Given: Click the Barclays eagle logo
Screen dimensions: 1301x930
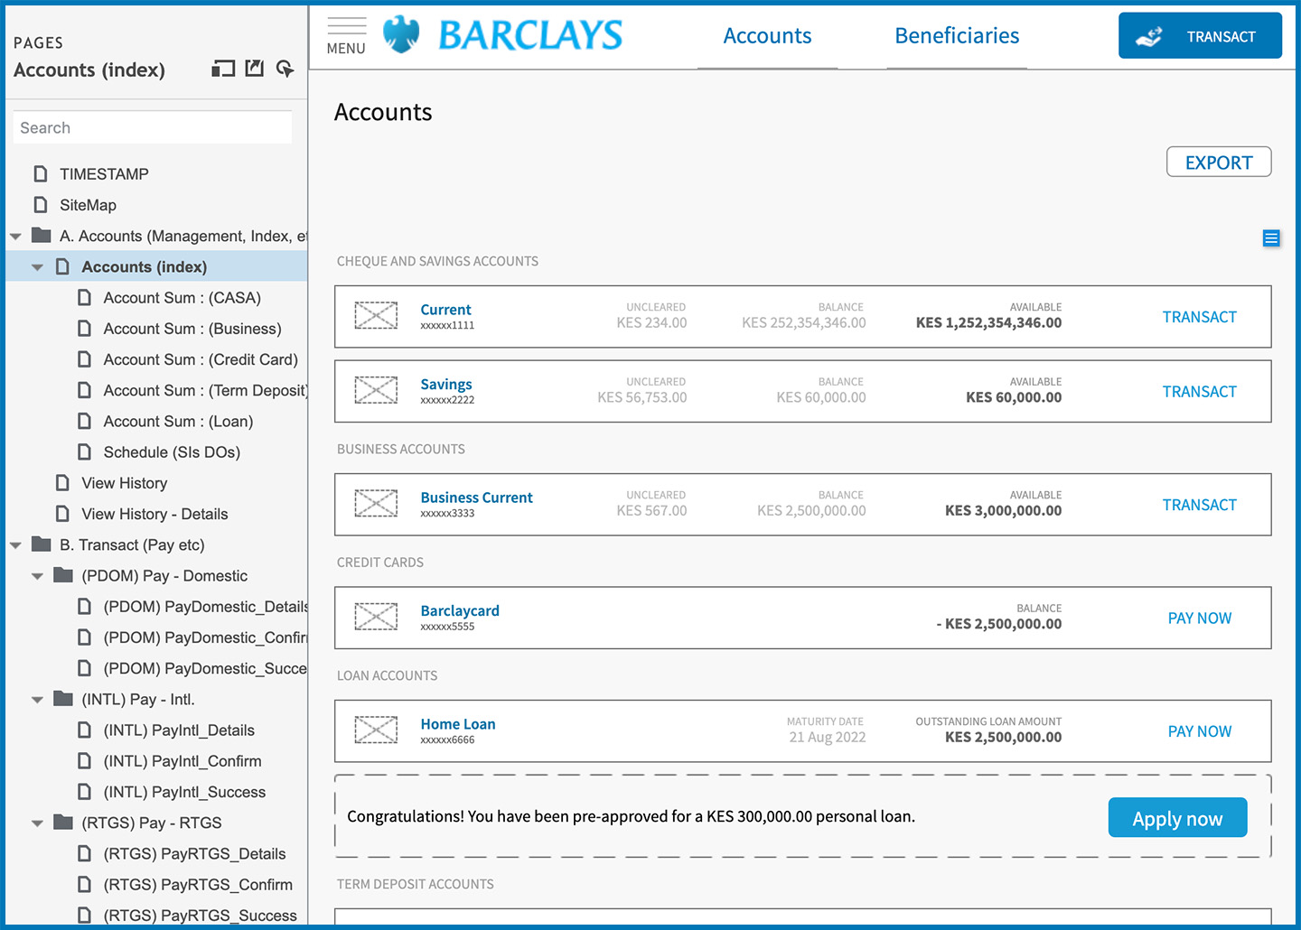Looking at the screenshot, I should [x=401, y=34].
